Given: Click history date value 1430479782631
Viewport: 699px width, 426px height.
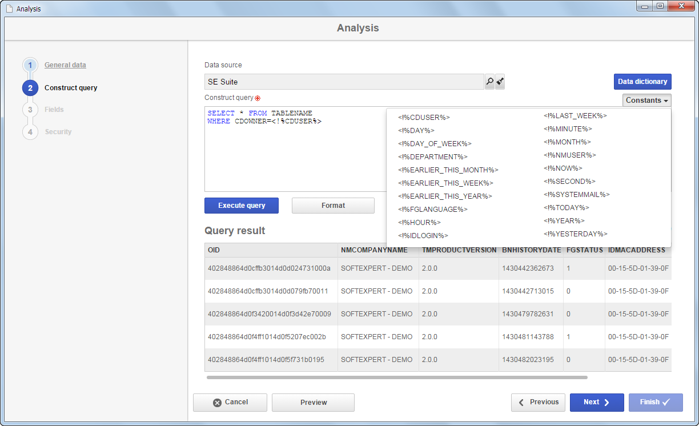Looking at the screenshot, I should point(528,314).
